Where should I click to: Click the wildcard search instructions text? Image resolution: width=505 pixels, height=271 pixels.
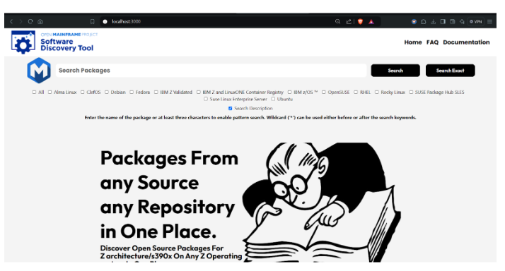tap(250, 118)
